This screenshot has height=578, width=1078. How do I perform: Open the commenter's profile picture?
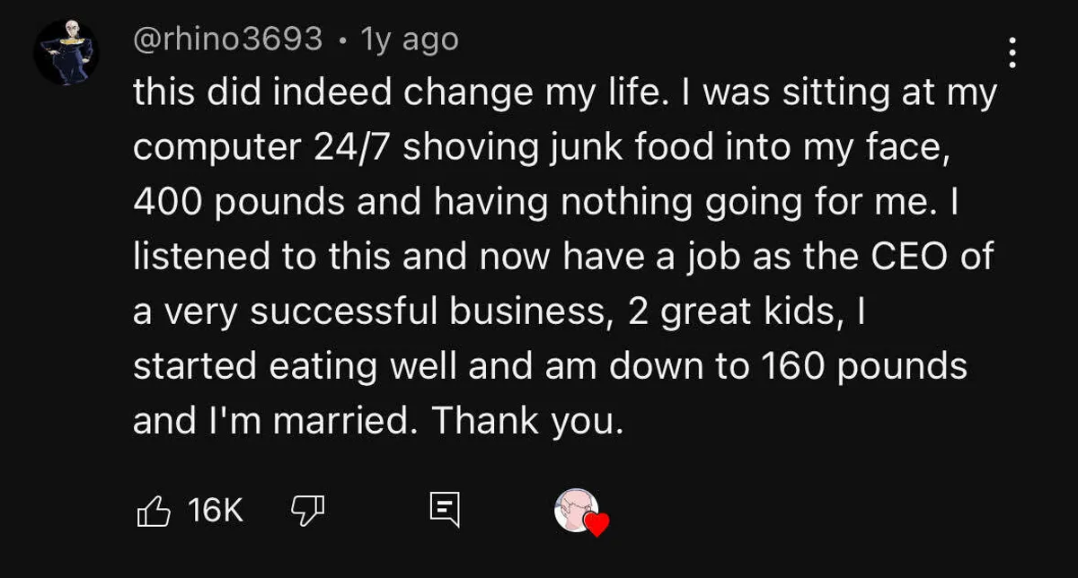click(x=66, y=52)
